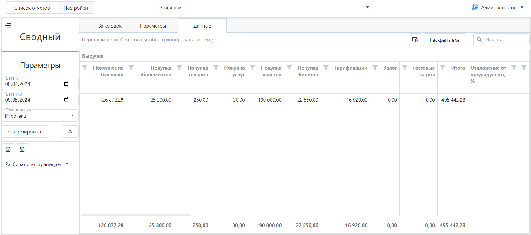Filter the Покупка товаров column

(179, 67)
